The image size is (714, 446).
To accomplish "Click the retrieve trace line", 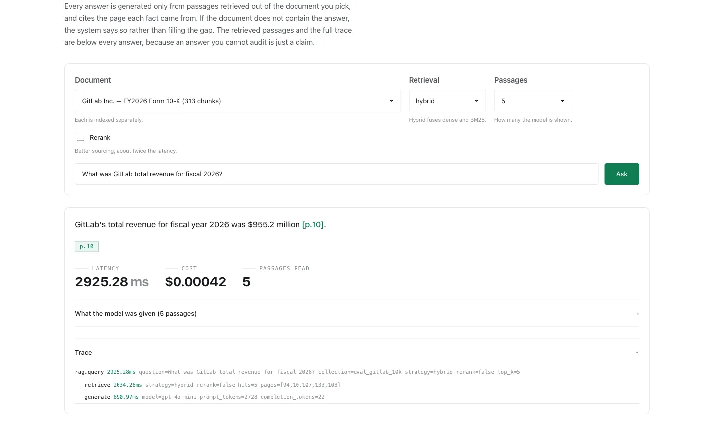I will (x=212, y=385).
